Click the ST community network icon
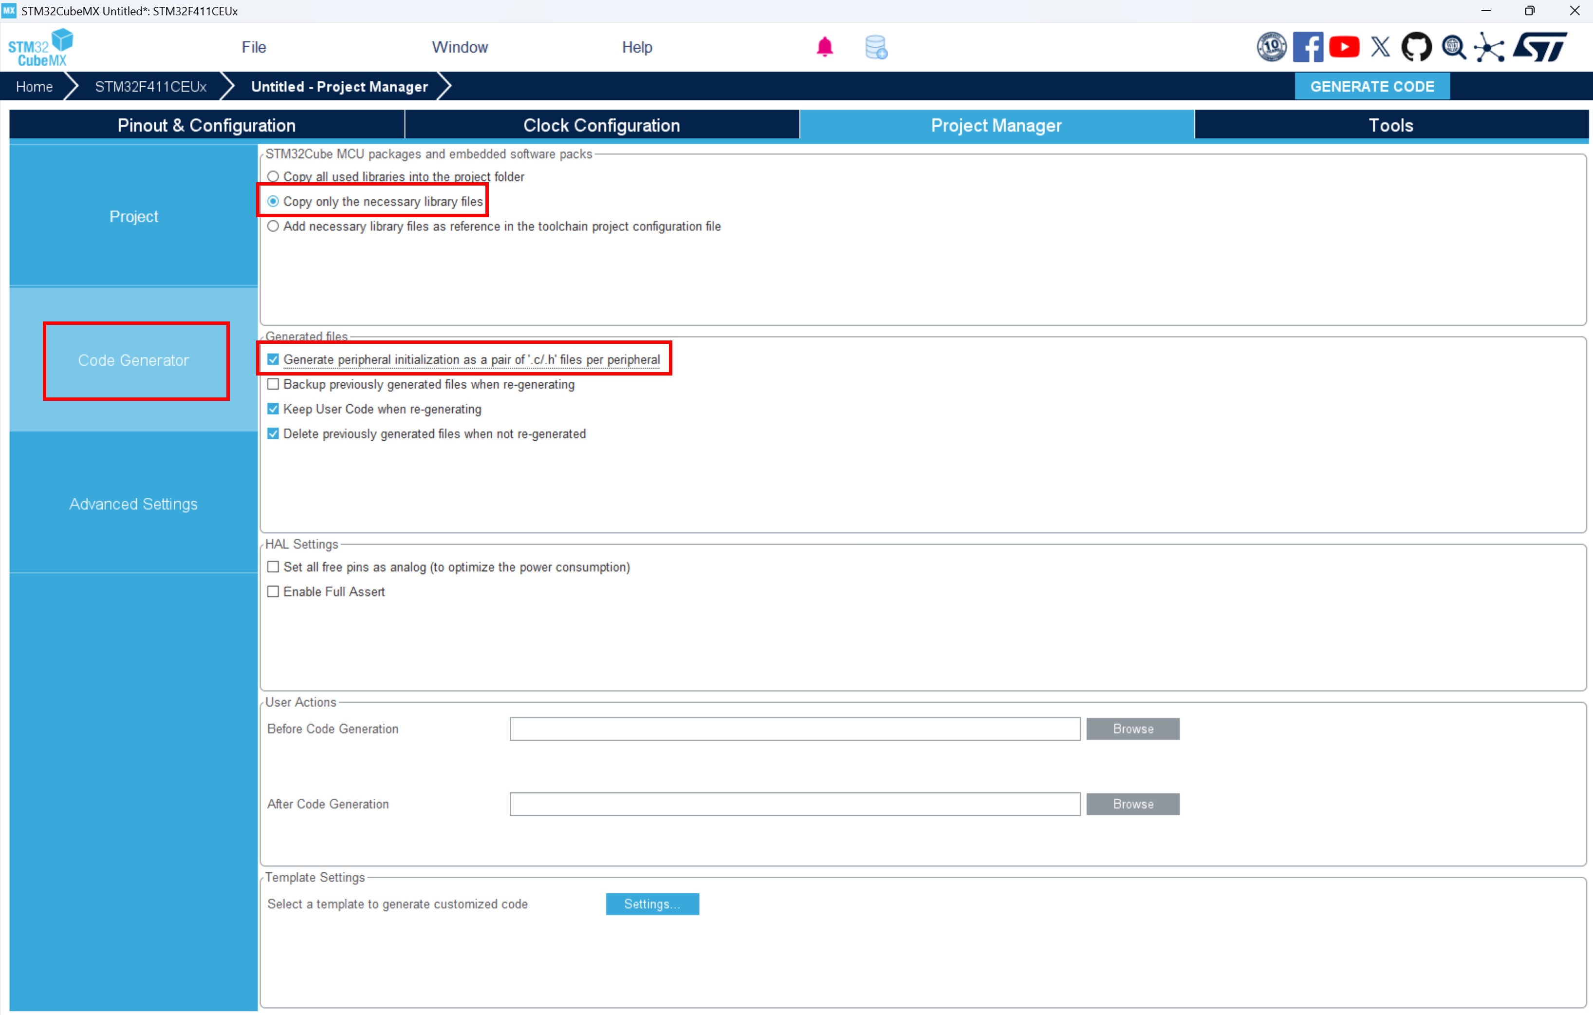1593x1015 pixels. pos(1488,47)
